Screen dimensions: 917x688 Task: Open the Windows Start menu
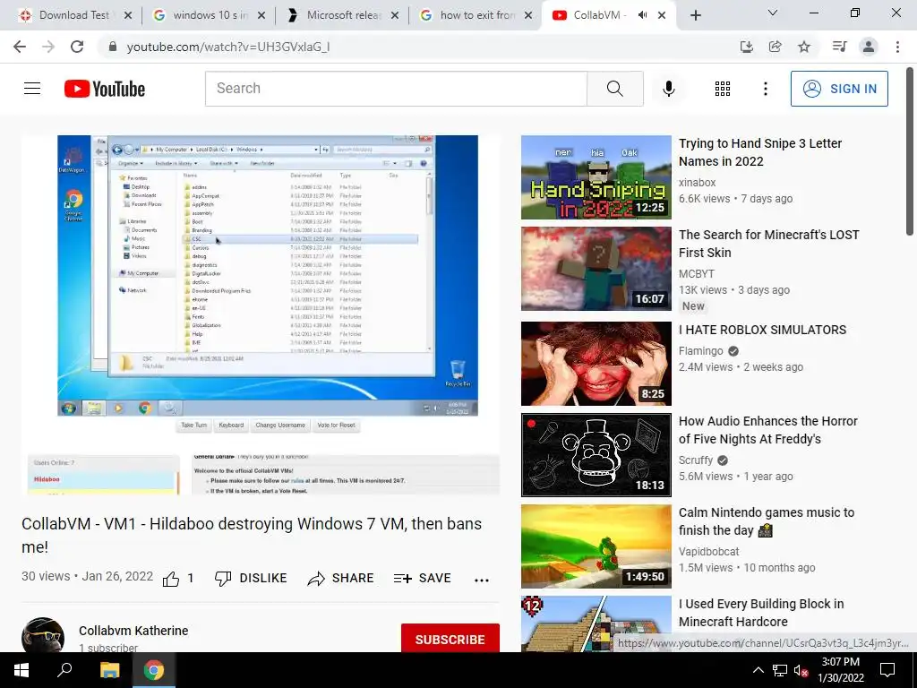21,670
